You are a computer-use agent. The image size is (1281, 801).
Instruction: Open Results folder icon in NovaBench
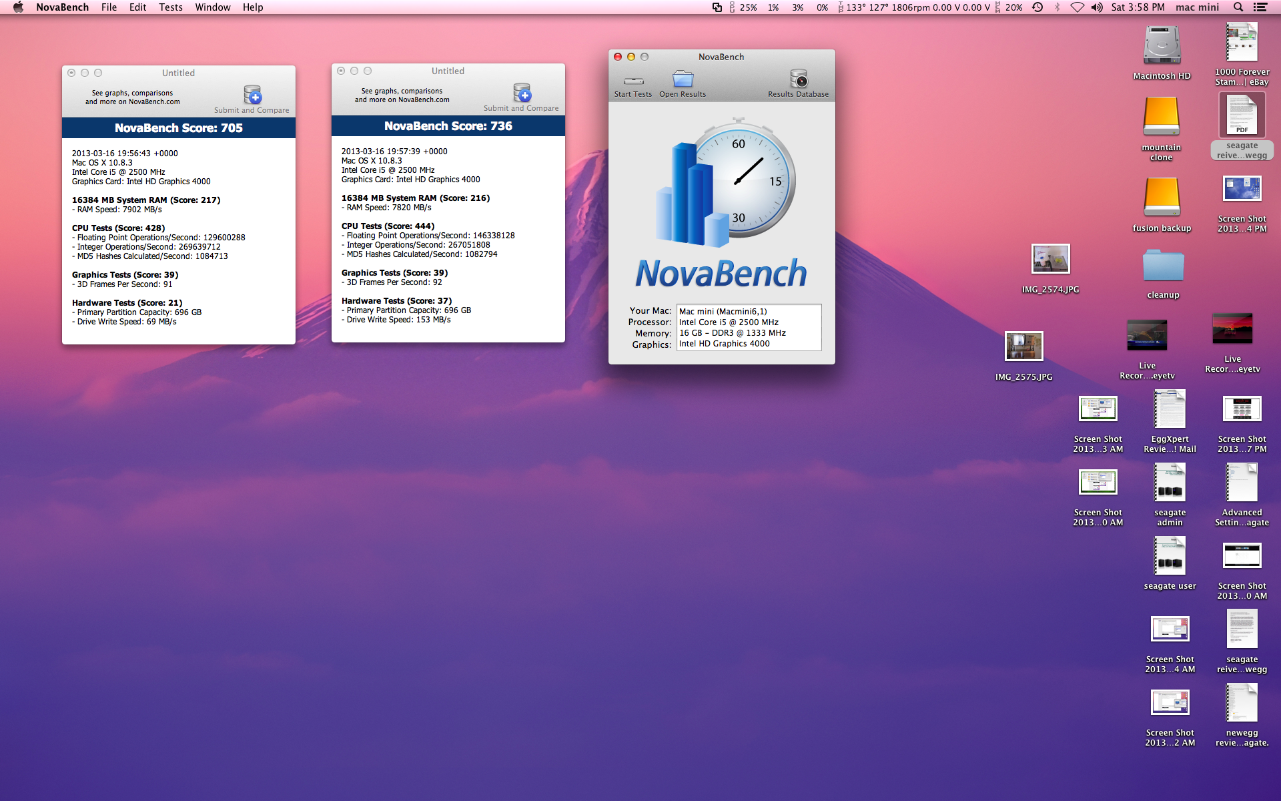[683, 79]
